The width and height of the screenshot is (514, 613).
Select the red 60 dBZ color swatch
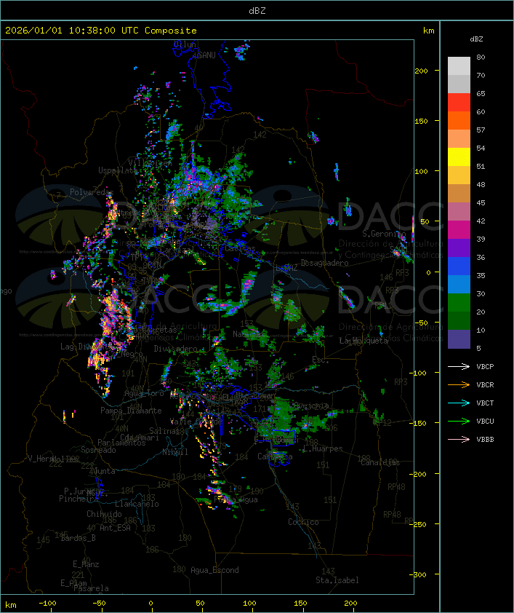pos(459,102)
